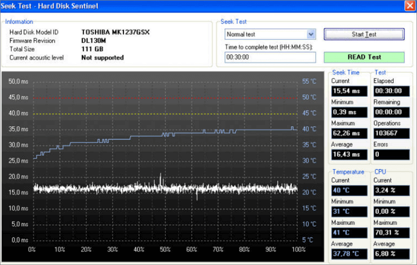The height and width of the screenshot is (265, 417).
Task: Click the CPU Current 3,24 % box
Action: point(391,190)
